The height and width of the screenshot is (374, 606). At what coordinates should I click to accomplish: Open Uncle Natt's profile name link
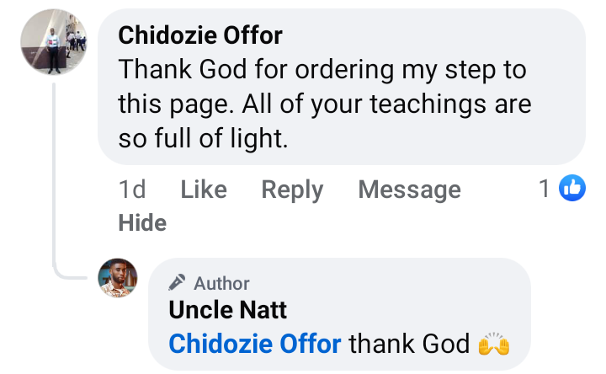[x=227, y=310]
